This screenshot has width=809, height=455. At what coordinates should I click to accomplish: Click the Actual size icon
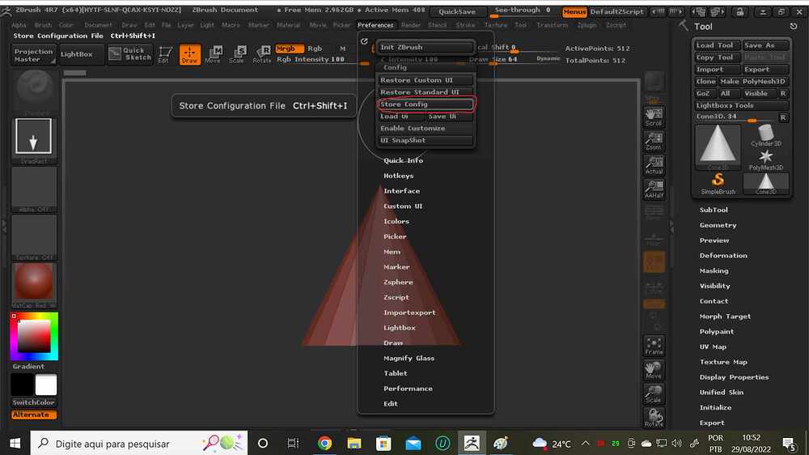(x=654, y=165)
